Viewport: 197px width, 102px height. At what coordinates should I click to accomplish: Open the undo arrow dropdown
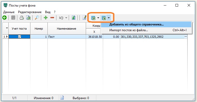[x=66, y=18]
